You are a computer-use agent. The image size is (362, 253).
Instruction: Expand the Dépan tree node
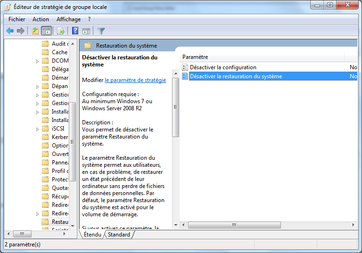37,87
